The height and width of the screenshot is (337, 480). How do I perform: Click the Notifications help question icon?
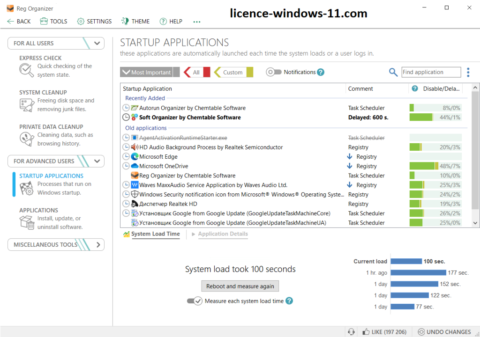pos(321,72)
